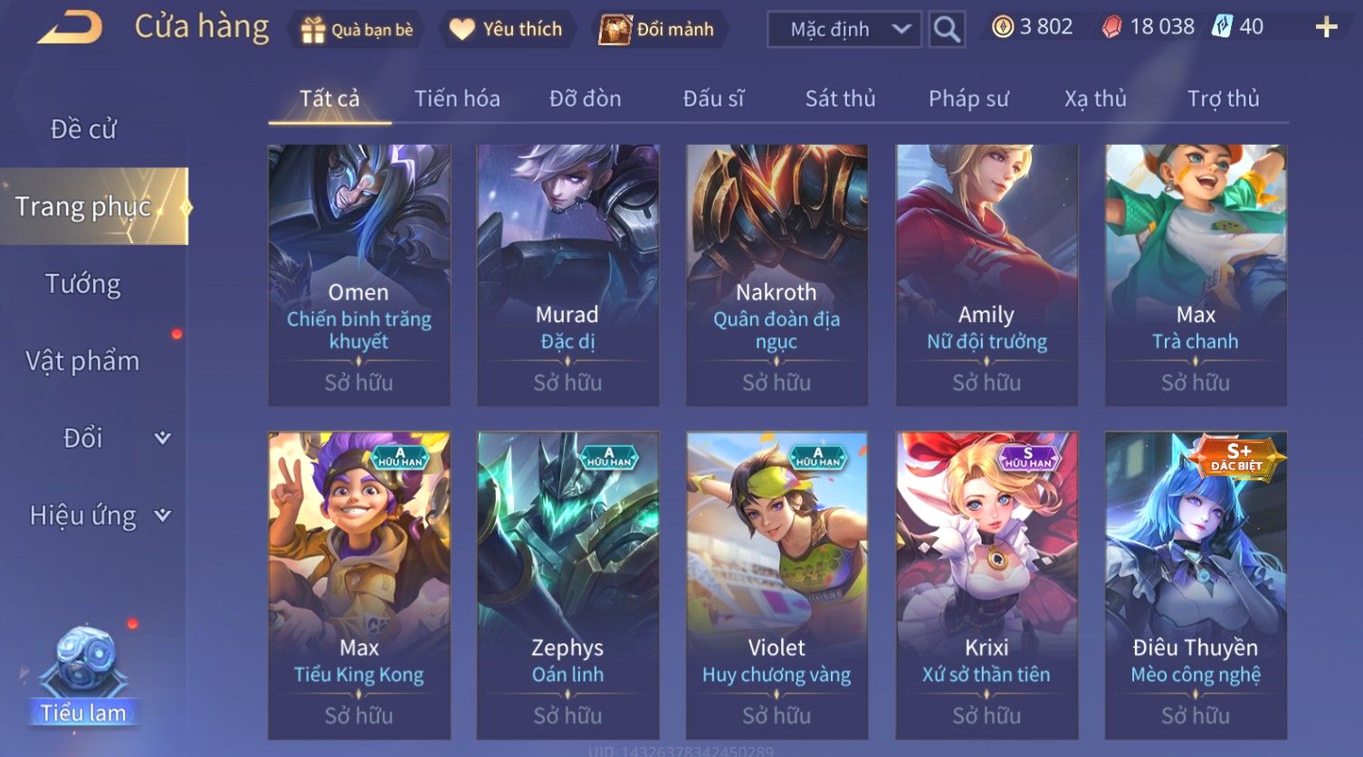Image resolution: width=1363 pixels, height=757 pixels.
Task: Click the red ruby currency icon
Action: coord(1112,27)
